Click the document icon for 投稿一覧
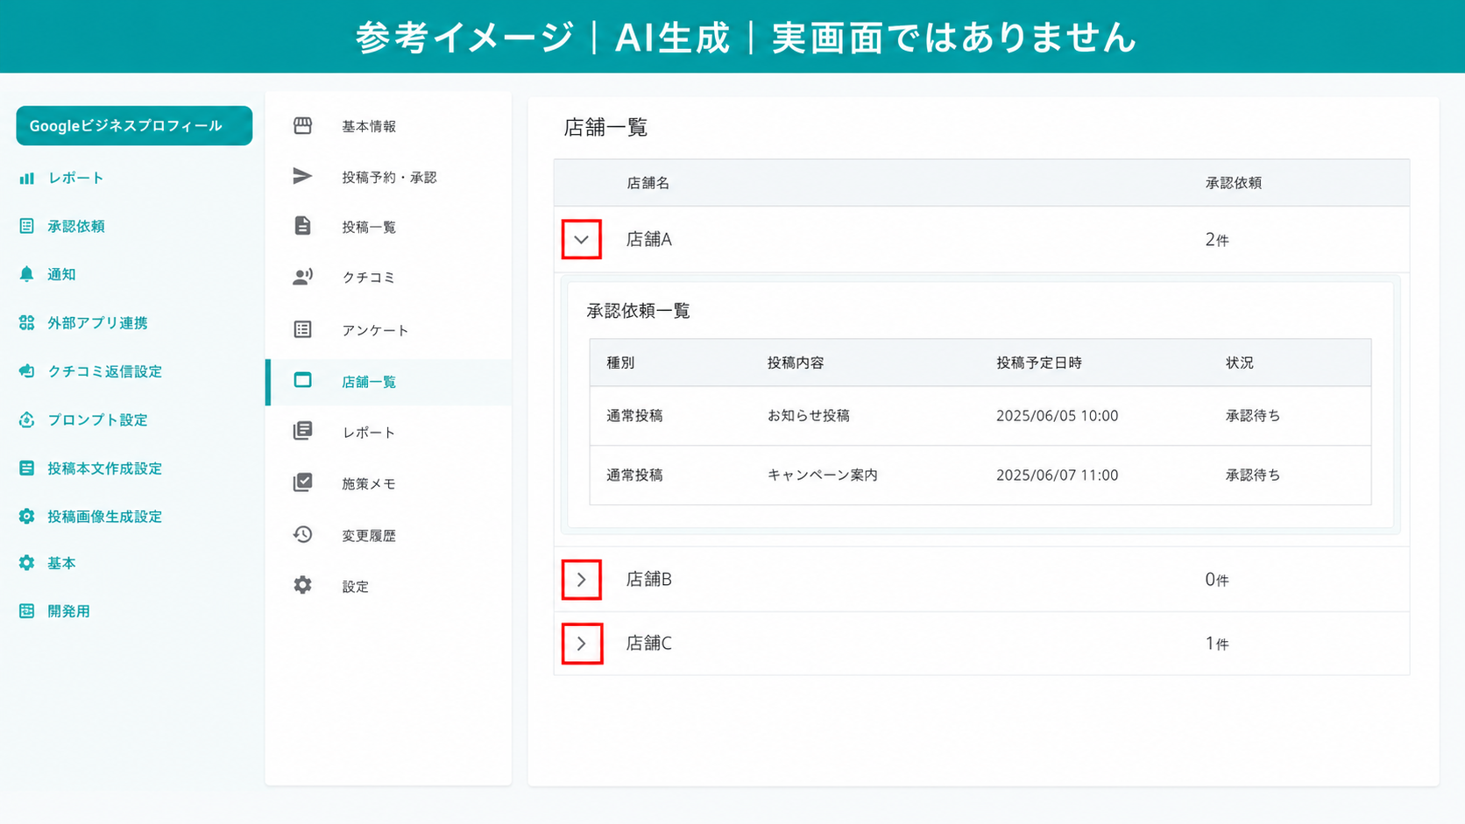1465x824 pixels. pyautogui.click(x=302, y=226)
